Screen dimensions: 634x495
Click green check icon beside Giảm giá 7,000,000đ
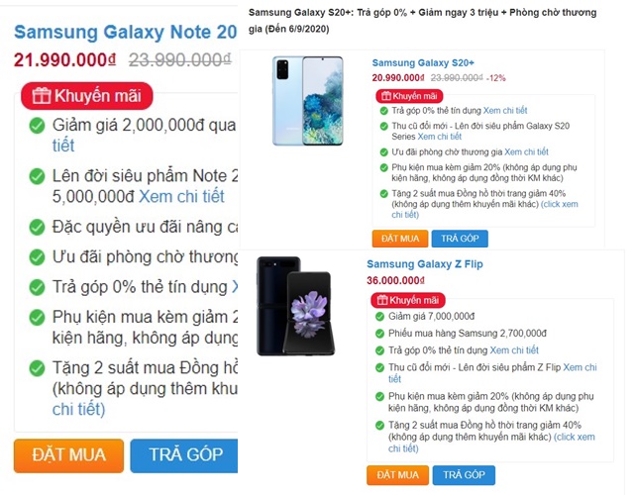(x=379, y=317)
